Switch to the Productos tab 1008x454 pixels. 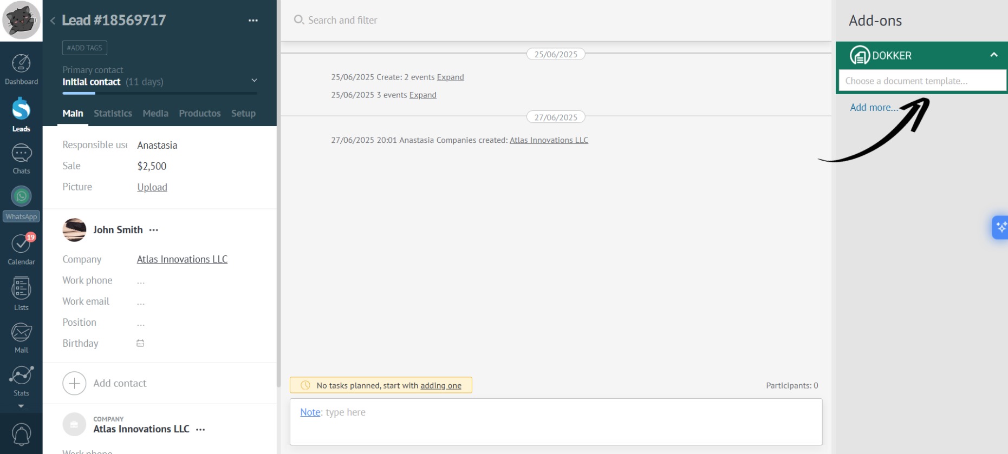pos(199,113)
